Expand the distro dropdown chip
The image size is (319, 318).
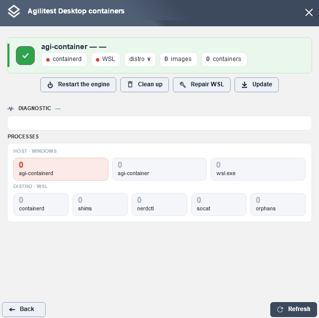[x=140, y=60]
